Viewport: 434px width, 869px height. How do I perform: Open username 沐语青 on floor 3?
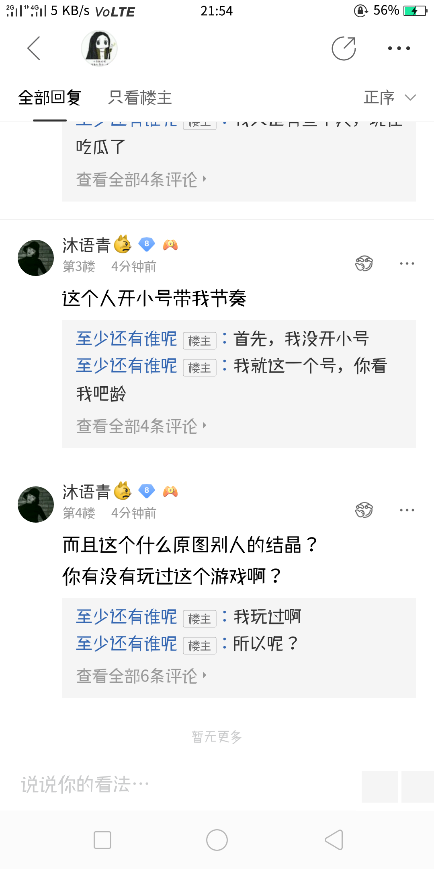(x=86, y=245)
